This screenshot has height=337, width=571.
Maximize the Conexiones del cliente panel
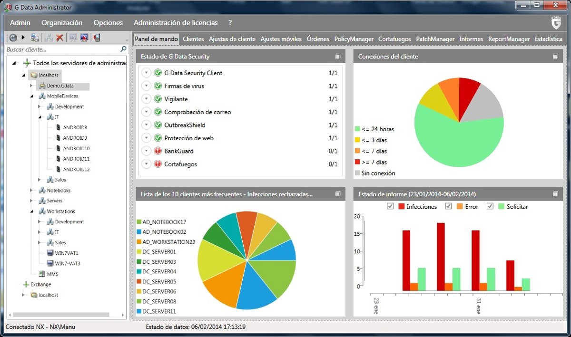click(555, 57)
